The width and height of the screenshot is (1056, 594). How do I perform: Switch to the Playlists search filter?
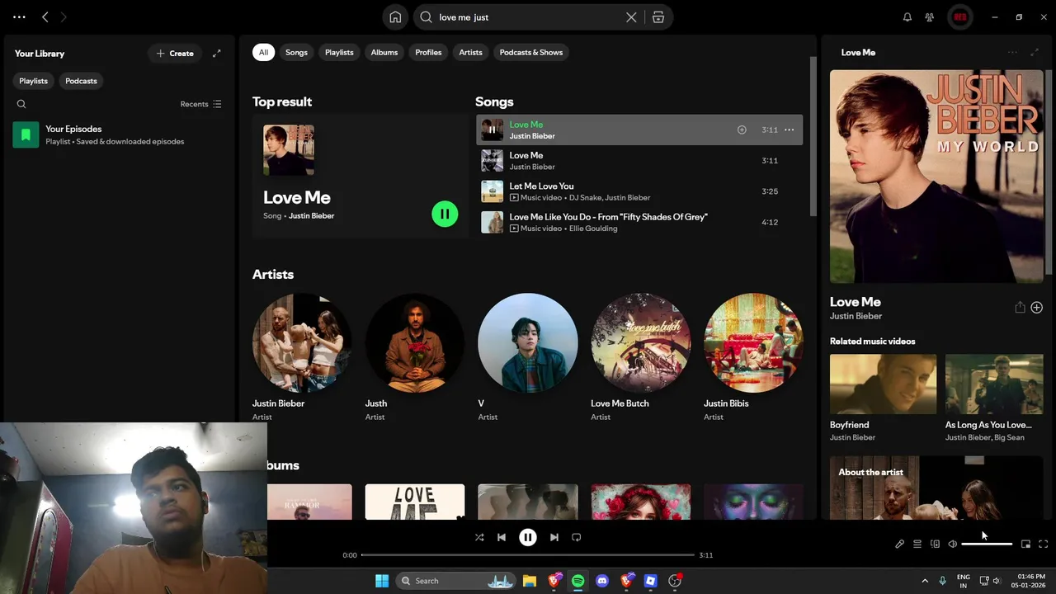click(x=339, y=52)
